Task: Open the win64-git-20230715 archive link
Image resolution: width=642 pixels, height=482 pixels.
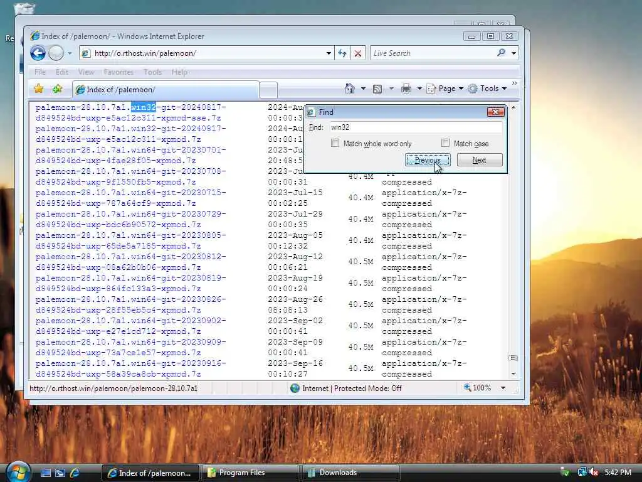Action: pyautogui.click(x=130, y=198)
